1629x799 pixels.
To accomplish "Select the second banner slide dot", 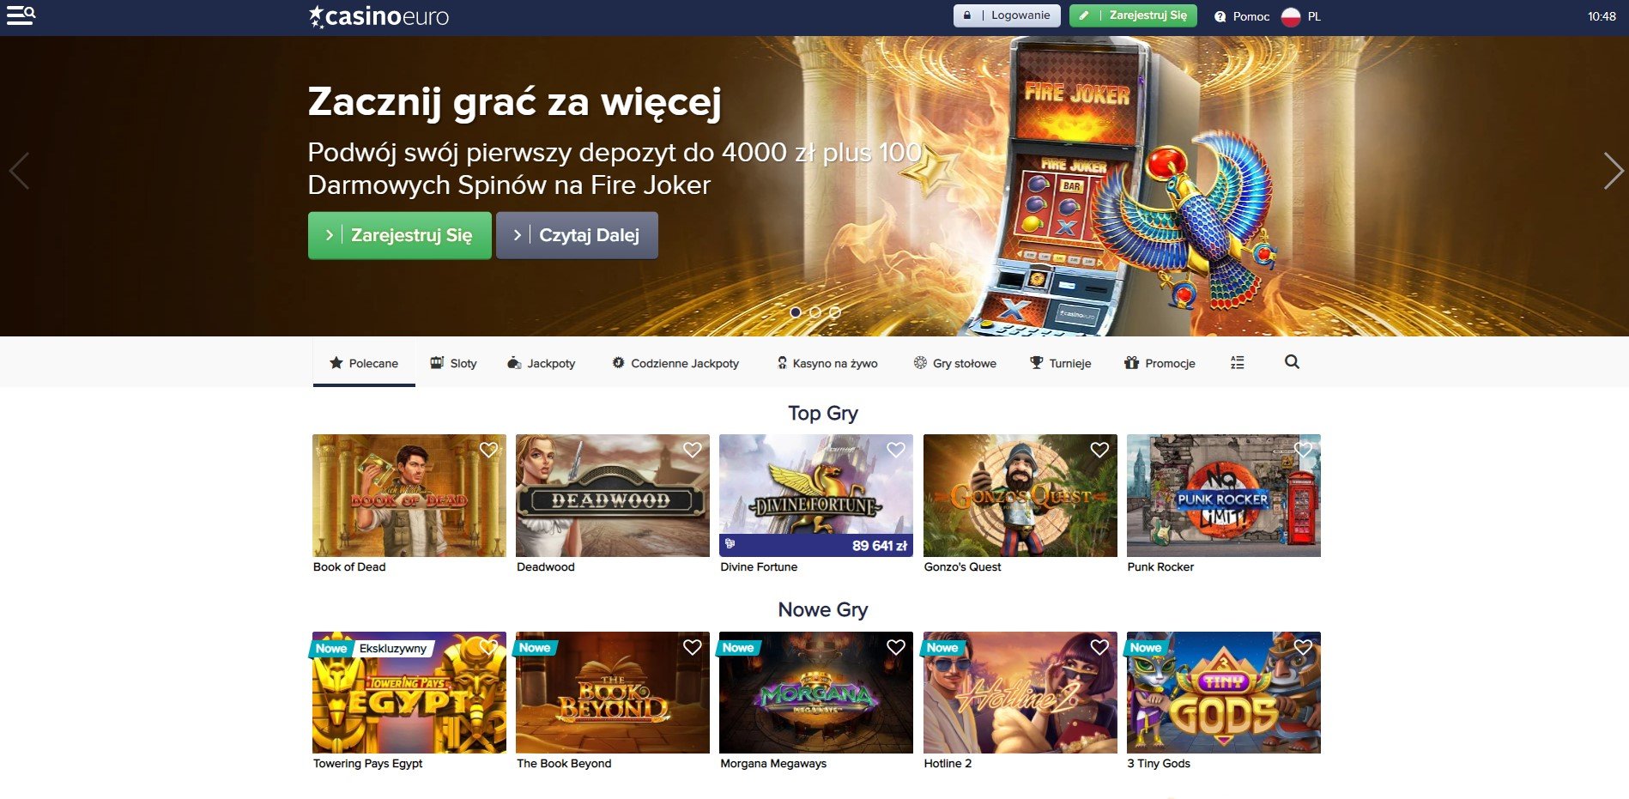I will [x=815, y=312].
